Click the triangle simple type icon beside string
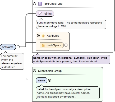The width and height of the screenshot is (115, 102). pyautogui.click(x=40, y=14)
